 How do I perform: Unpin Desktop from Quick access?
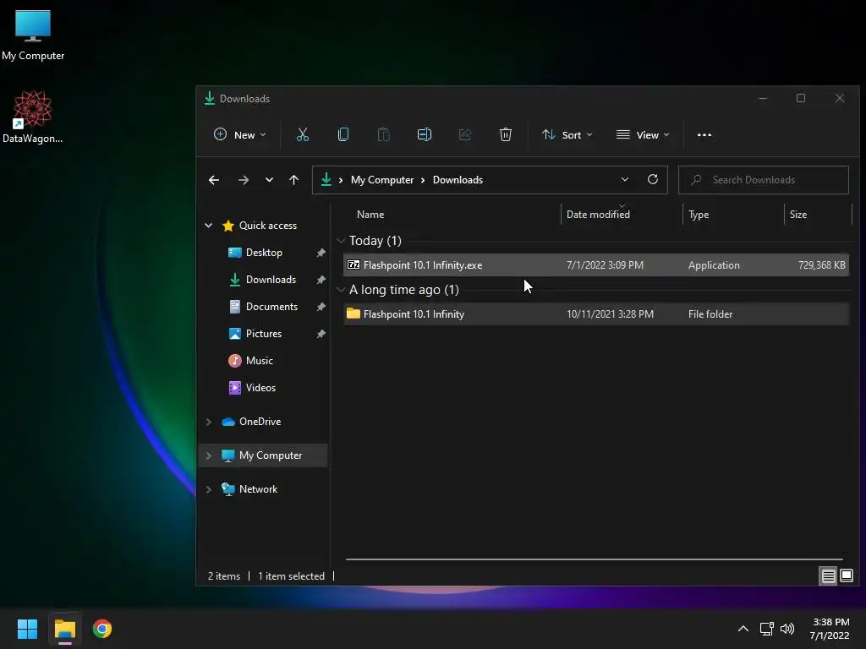[x=321, y=253]
